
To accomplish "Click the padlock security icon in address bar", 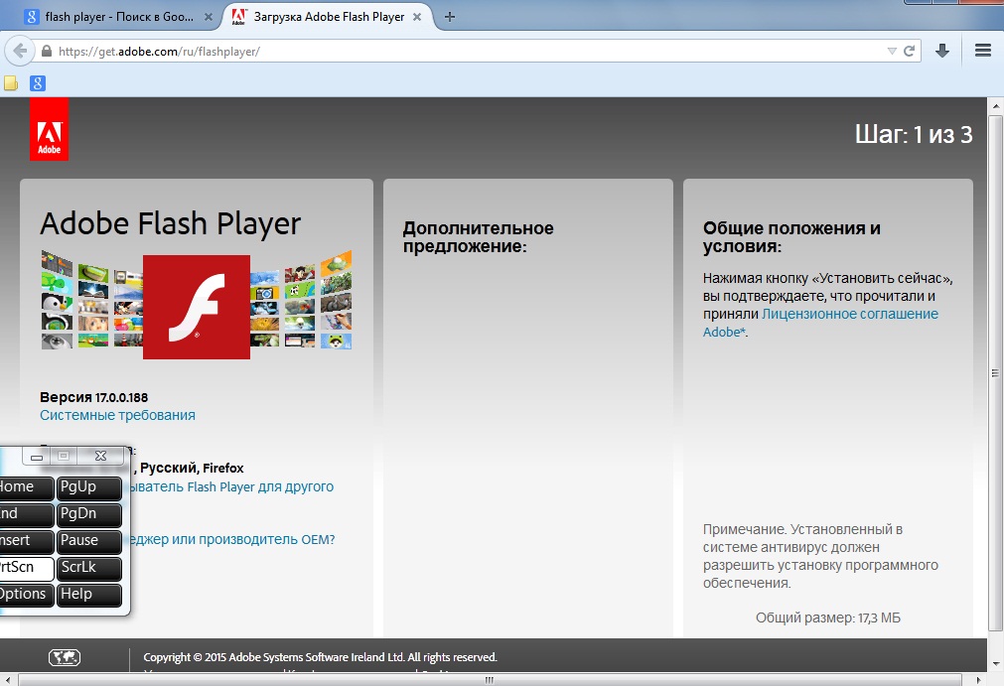I will [46, 52].
